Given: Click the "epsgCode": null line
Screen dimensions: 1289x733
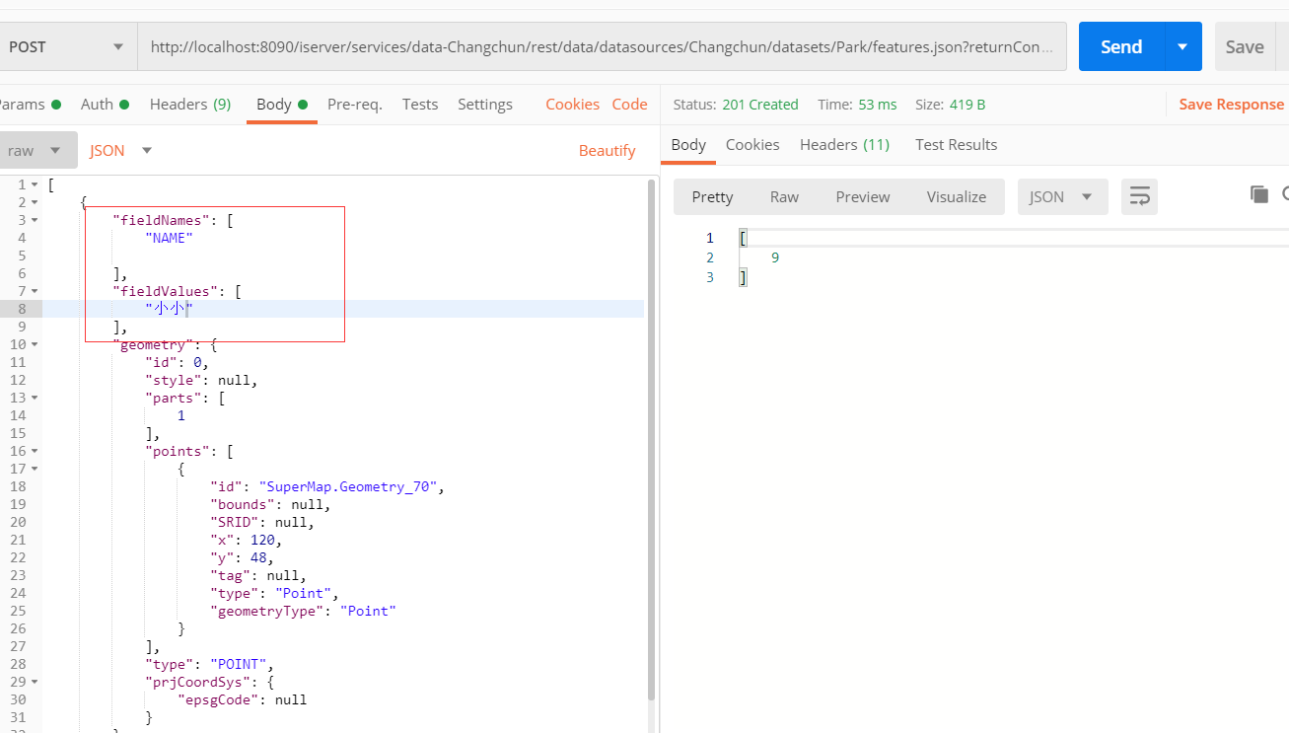Looking at the screenshot, I should (x=243, y=699).
